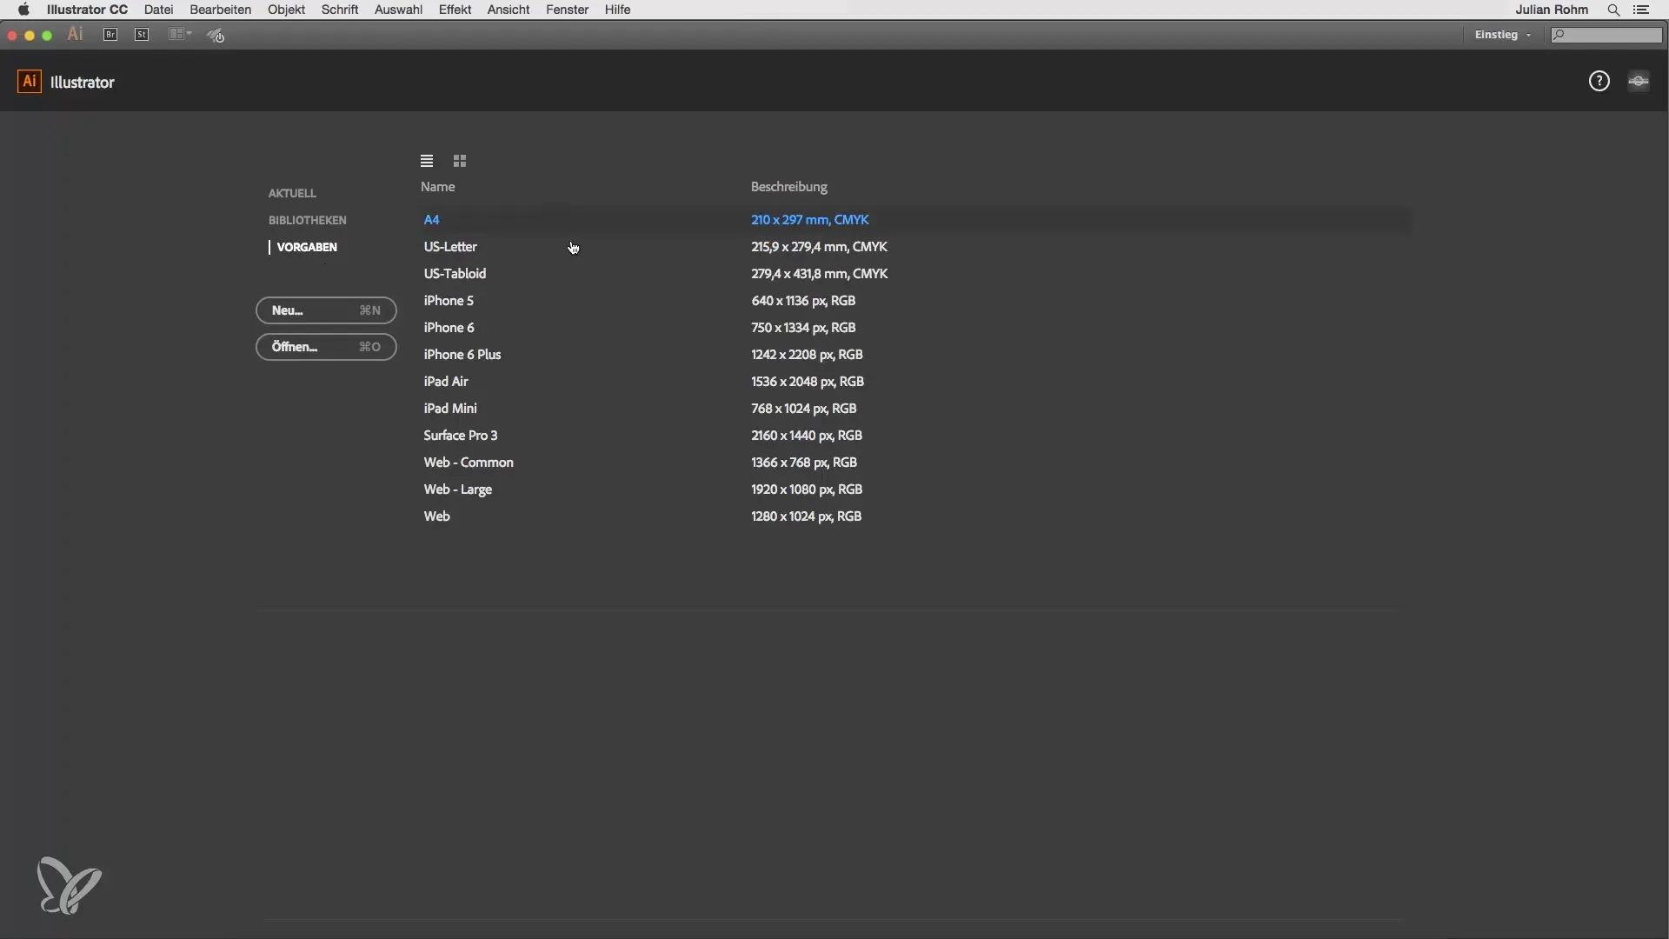Open the Apple menu

pyautogui.click(x=23, y=10)
